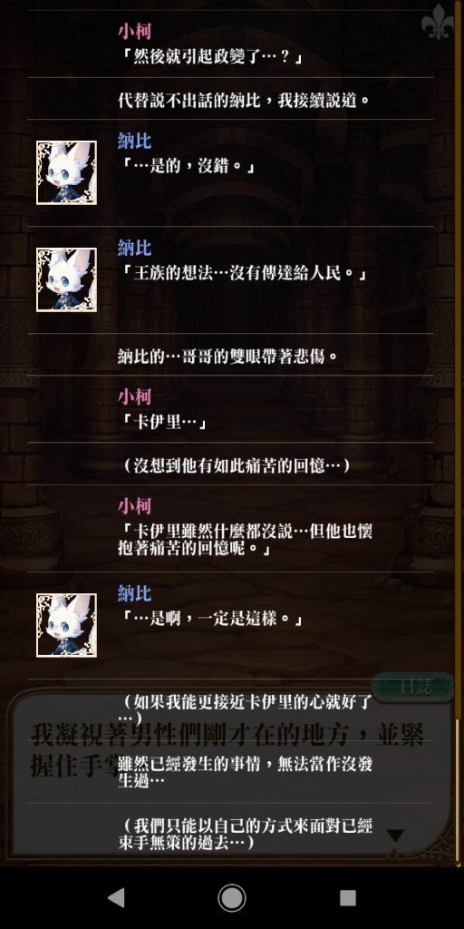Click the thought line 如果我能更接近卡伊里的心
This screenshot has height=929, width=464.
click(245, 709)
